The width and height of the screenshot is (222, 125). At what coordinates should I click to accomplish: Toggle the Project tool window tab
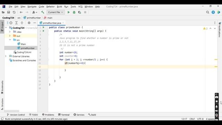click(2, 27)
